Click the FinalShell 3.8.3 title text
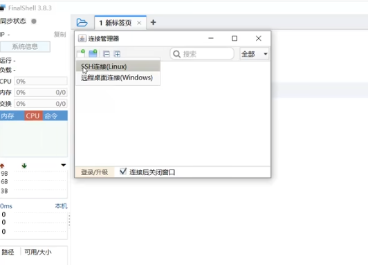 30,8
